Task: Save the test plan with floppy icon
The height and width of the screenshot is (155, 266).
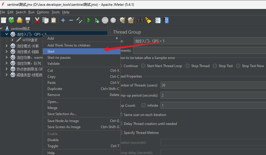Action: (x=28, y=20)
